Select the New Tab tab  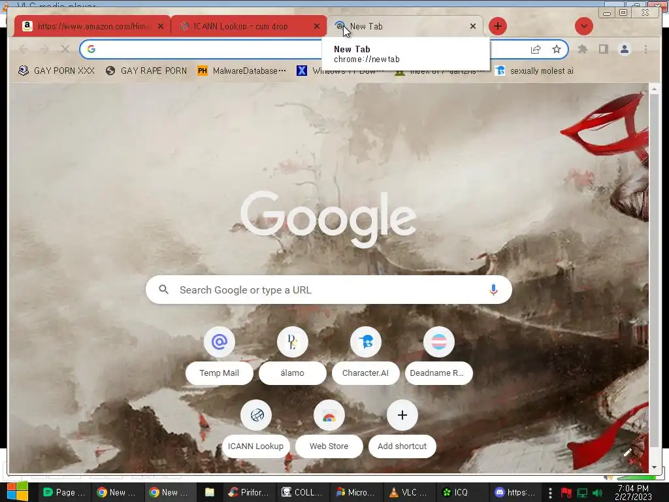(x=404, y=26)
